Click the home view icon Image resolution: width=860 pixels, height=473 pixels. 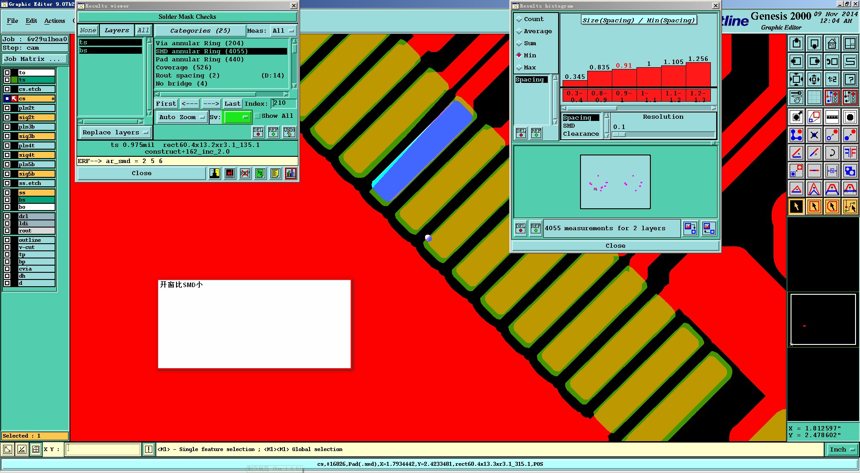coord(832,43)
